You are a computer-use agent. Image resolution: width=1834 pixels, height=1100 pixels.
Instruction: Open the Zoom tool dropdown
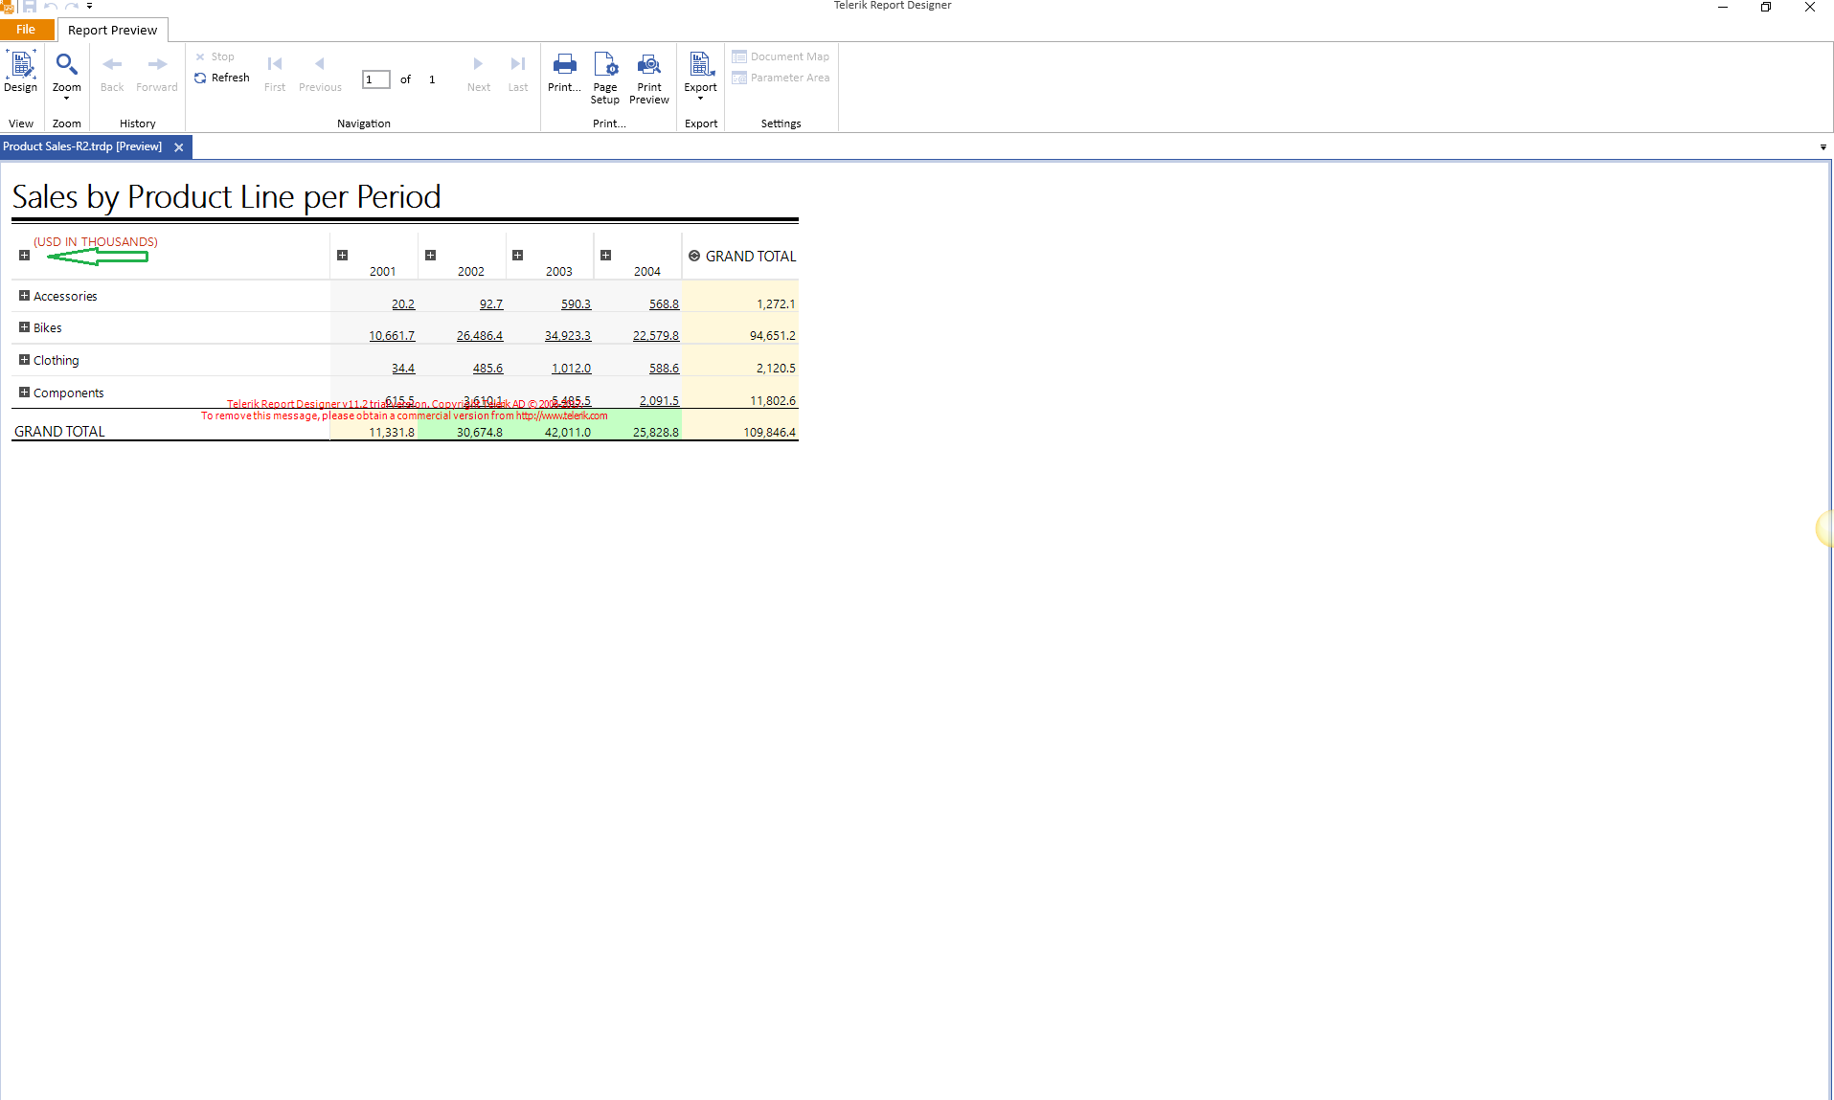pyautogui.click(x=66, y=77)
